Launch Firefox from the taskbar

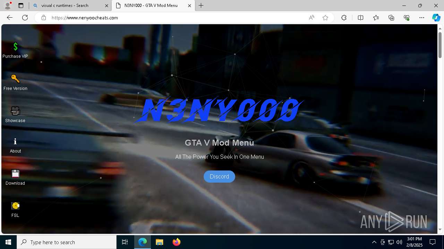176,242
